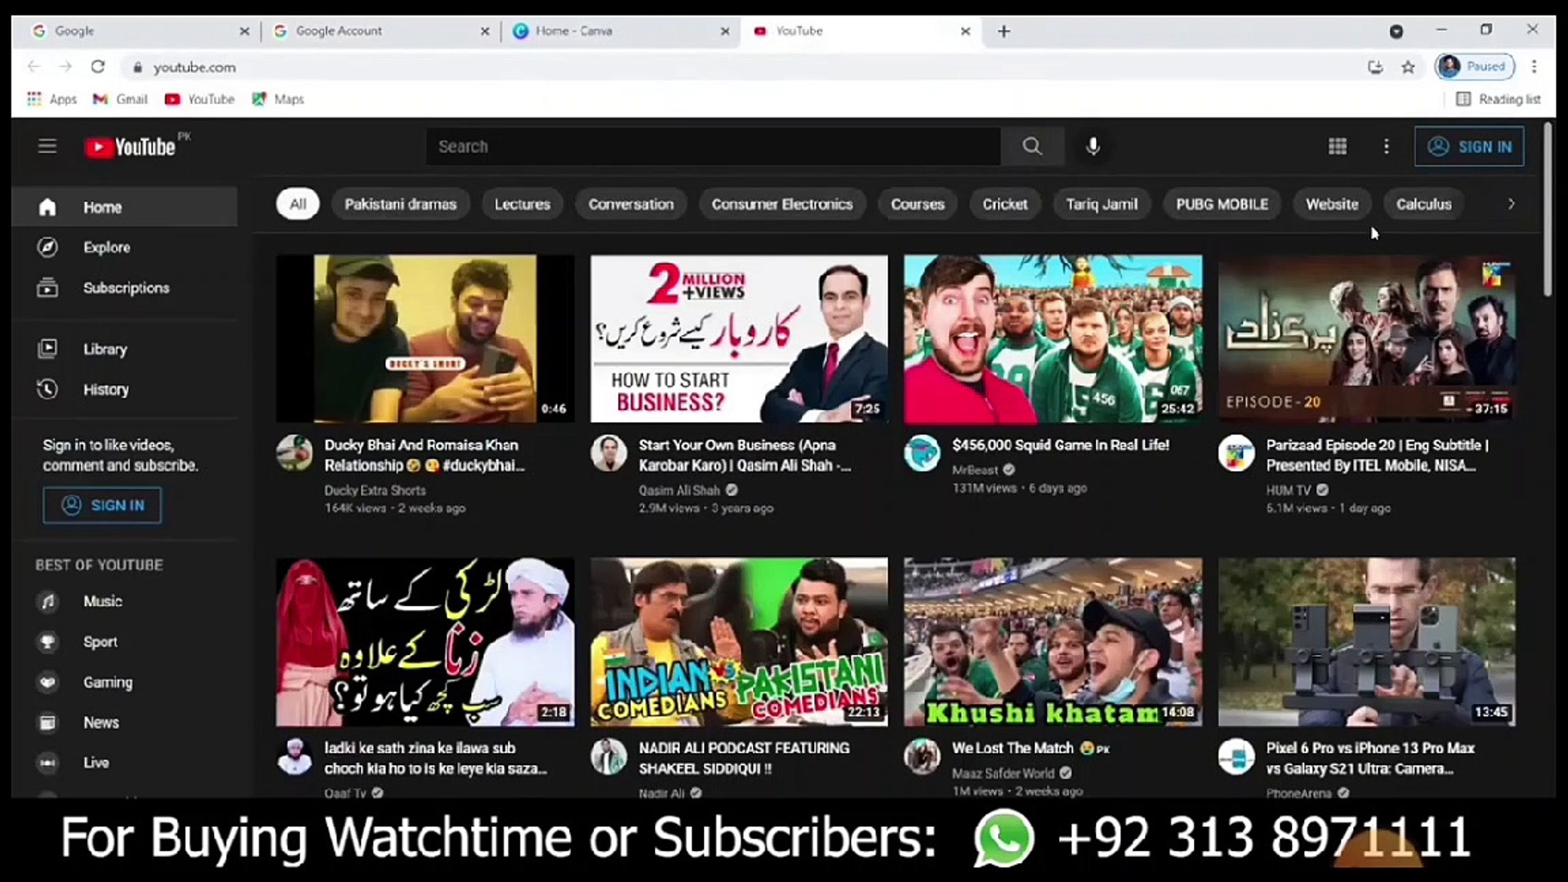Open voice search with the microphone icon
This screenshot has height=882, width=1568.
point(1093,146)
